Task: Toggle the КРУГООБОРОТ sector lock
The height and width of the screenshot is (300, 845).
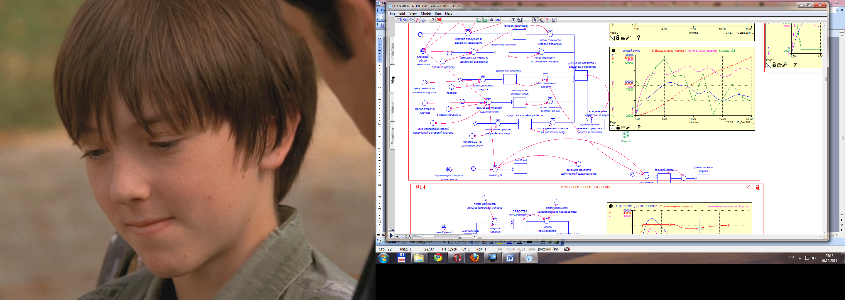Action: (758, 187)
